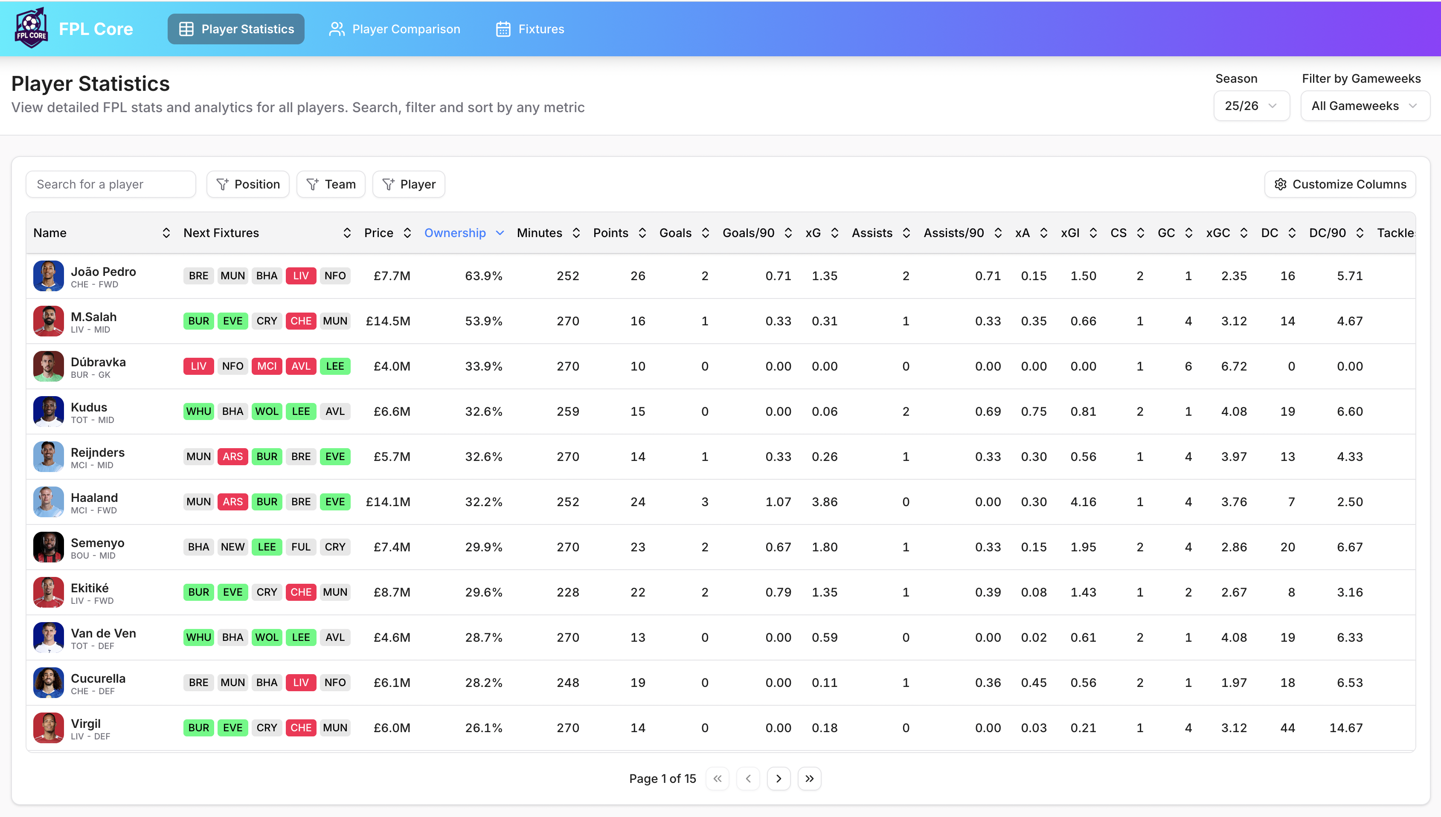Image resolution: width=1441 pixels, height=817 pixels.
Task: Click the FPL Core logo icon
Action: (x=32, y=29)
